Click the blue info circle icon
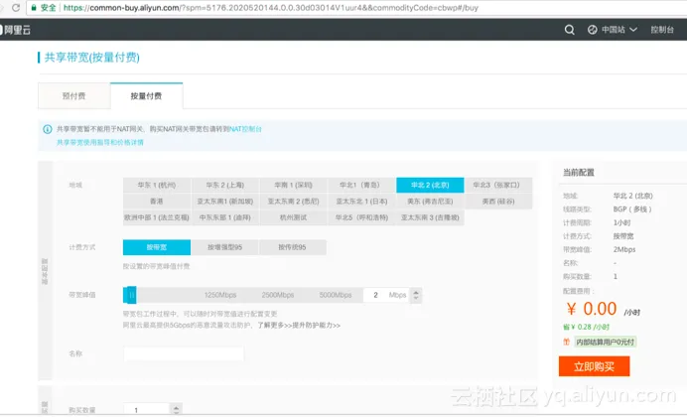Screen dimensions: 687x417 coord(48,129)
